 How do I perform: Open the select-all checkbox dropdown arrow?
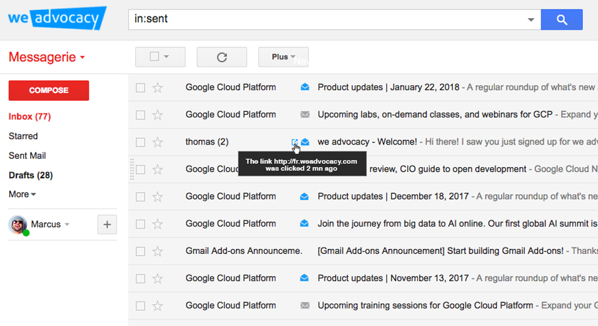tap(166, 56)
